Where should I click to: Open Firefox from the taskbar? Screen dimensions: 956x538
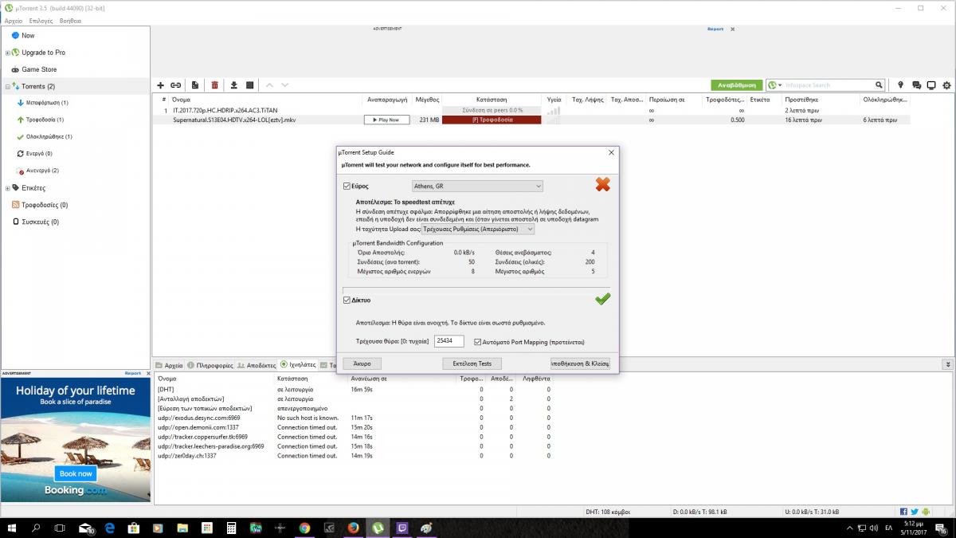pyautogui.click(x=354, y=528)
